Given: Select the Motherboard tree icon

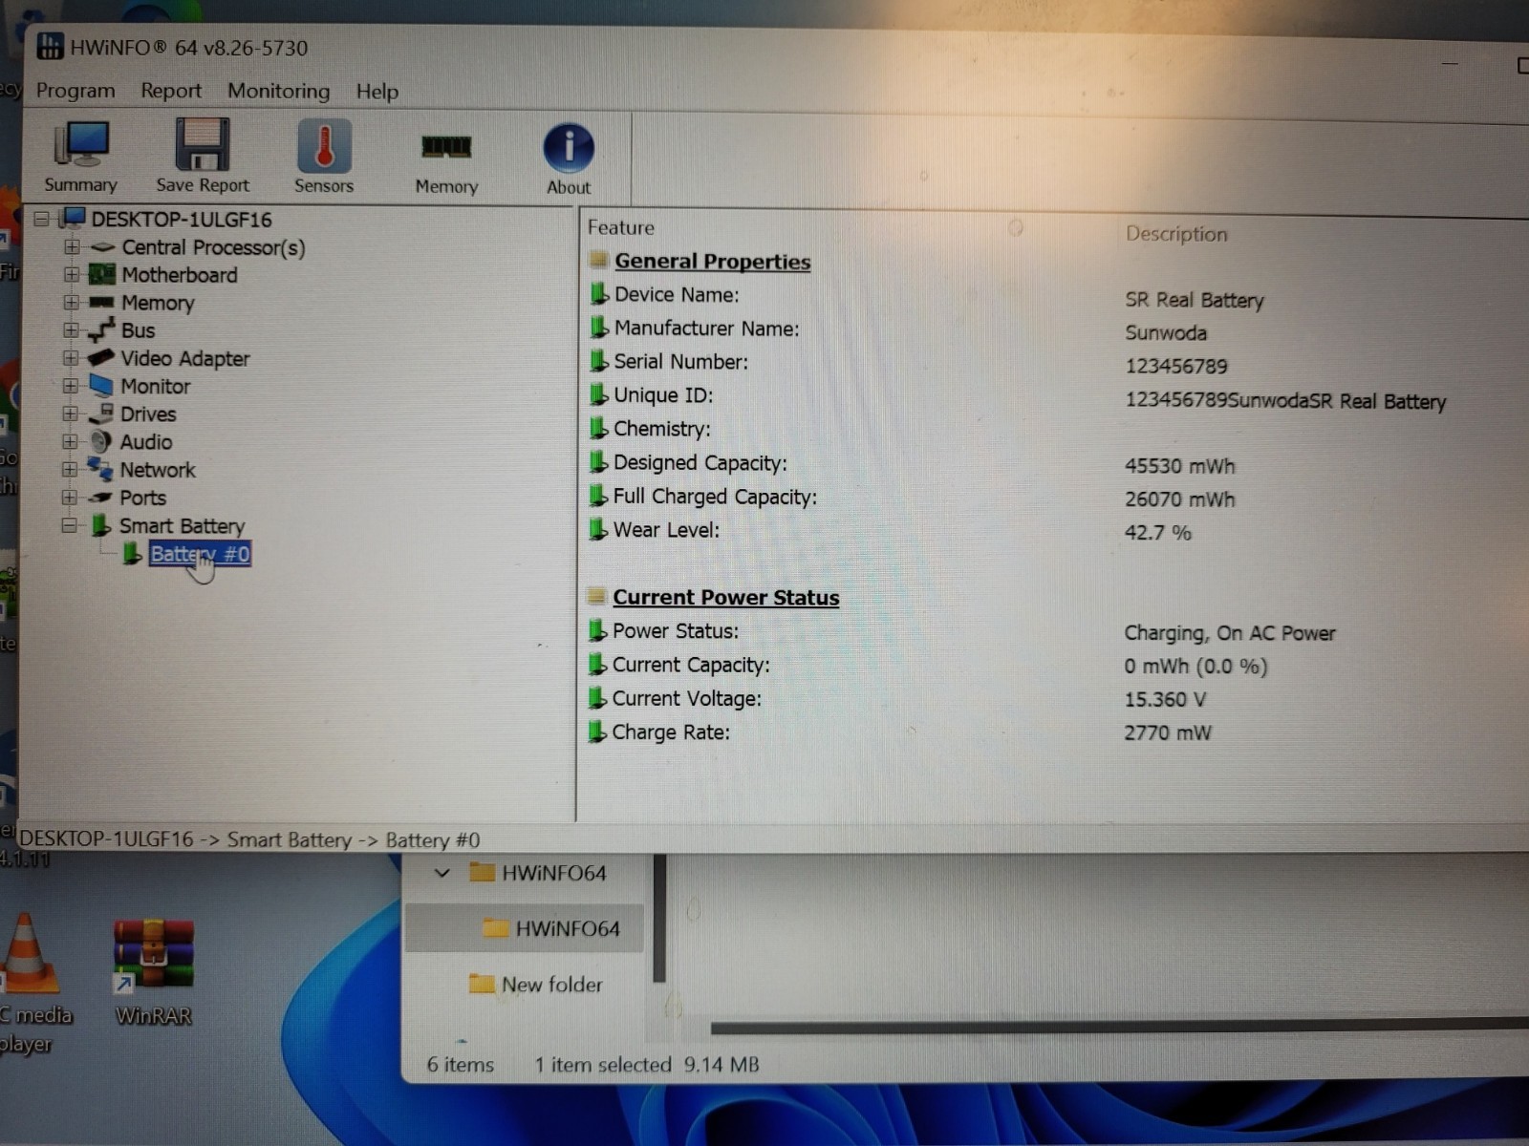Looking at the screenshot, I should coord(101,275).
